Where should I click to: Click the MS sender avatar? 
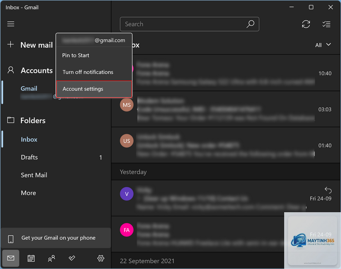126,105
